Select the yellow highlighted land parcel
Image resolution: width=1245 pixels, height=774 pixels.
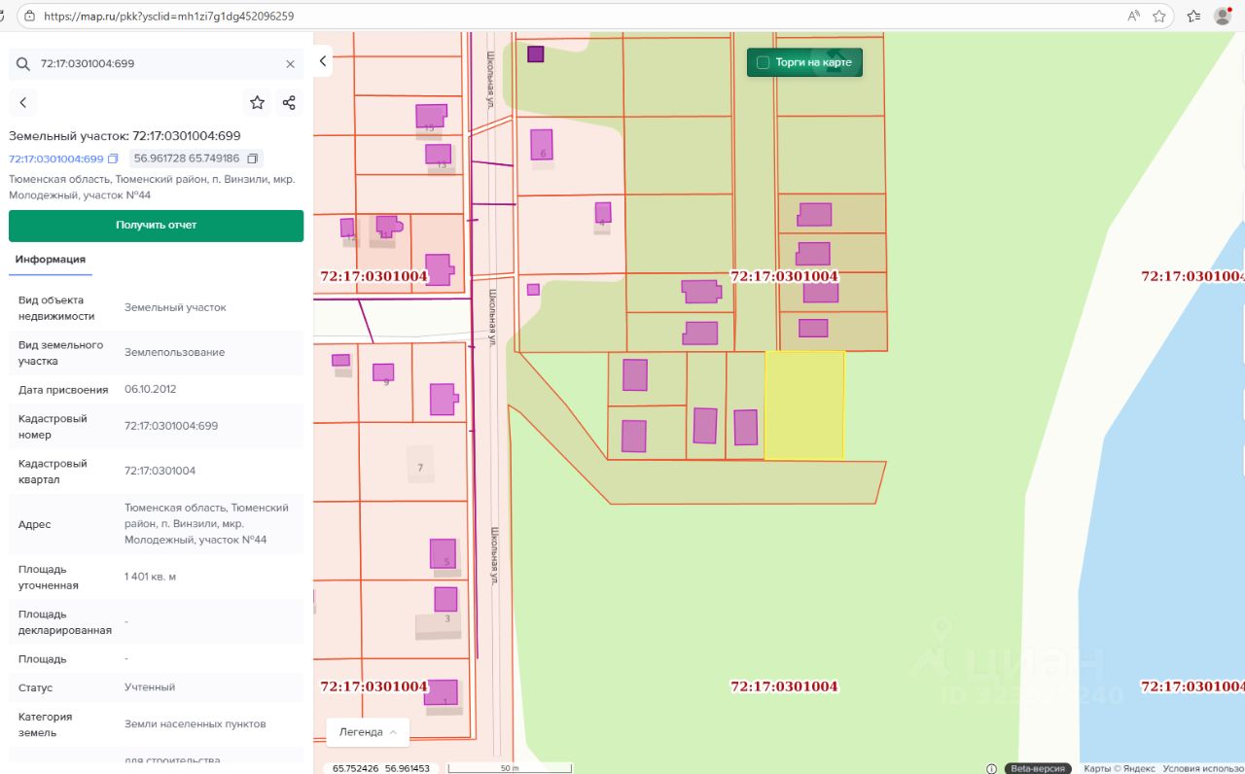803,405
